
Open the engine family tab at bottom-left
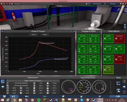coord(4,96)
